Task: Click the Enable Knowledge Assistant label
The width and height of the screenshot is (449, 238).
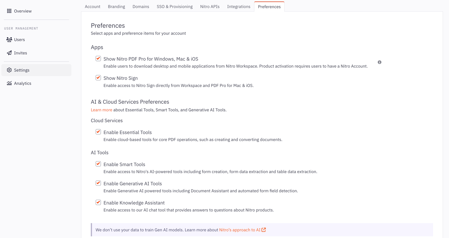Action: pos(134,203)
